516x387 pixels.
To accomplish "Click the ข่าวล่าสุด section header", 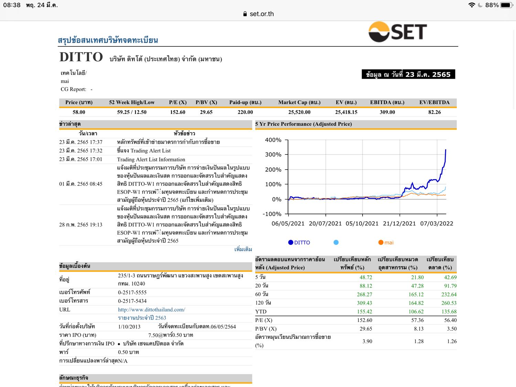I will [x=155, y=124].
